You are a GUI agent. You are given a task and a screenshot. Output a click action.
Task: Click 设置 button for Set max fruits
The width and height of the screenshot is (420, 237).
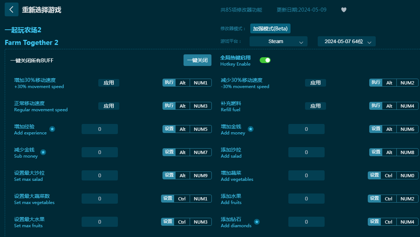(168, 222)
